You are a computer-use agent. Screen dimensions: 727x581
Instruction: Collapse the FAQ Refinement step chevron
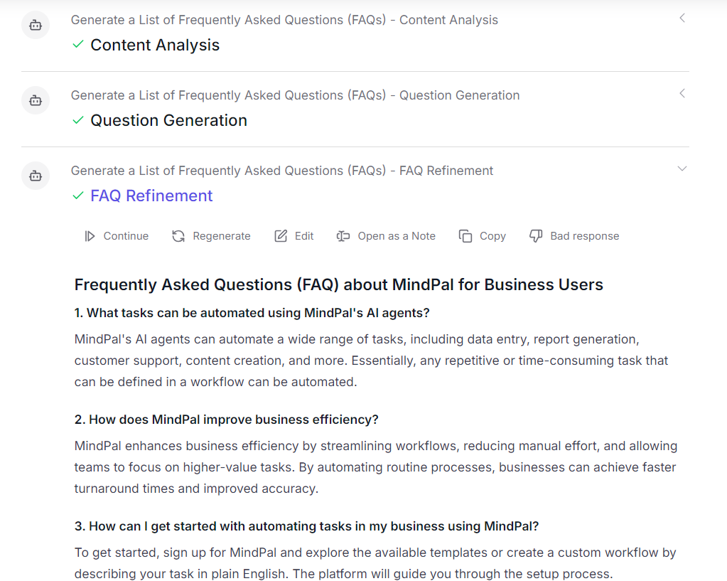coord(682,169)
